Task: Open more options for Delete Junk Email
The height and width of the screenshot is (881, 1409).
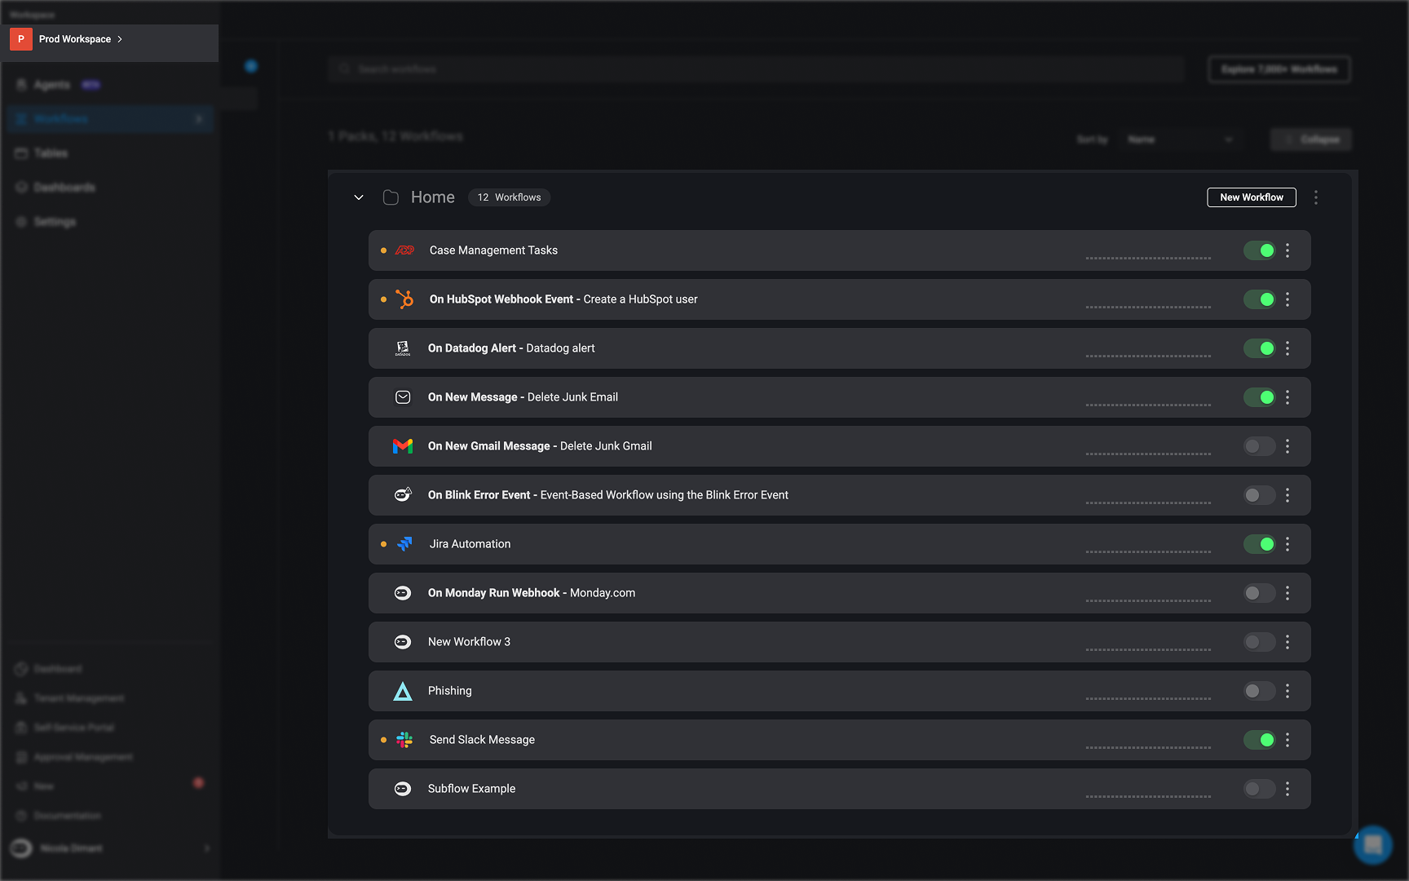Action: (1288, 397)
